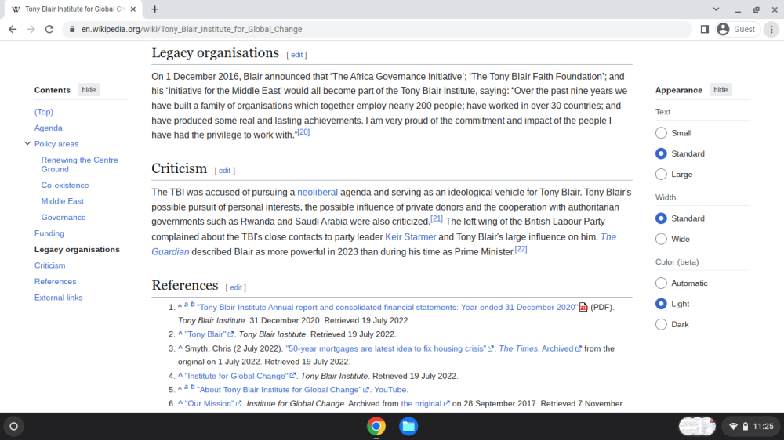Edit the References section

[x=236, y=287]
